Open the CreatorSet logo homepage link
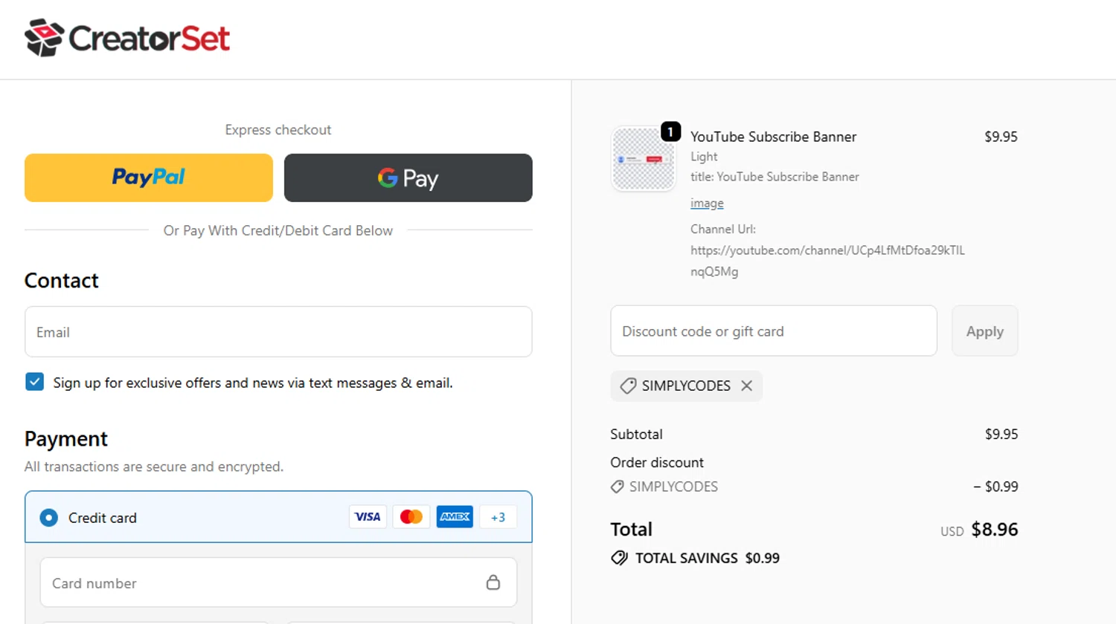The width and height of the screenshot is (1116, 624). (x=127, y=38)
